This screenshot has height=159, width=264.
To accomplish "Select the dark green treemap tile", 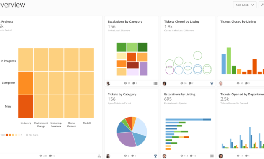I will [x=142, y=47].
